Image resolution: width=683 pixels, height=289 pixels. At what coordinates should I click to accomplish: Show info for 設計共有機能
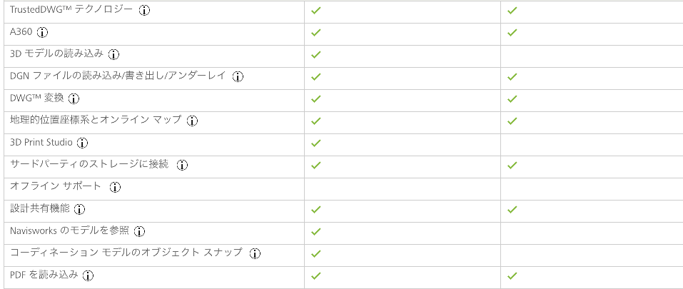(79, 210)
